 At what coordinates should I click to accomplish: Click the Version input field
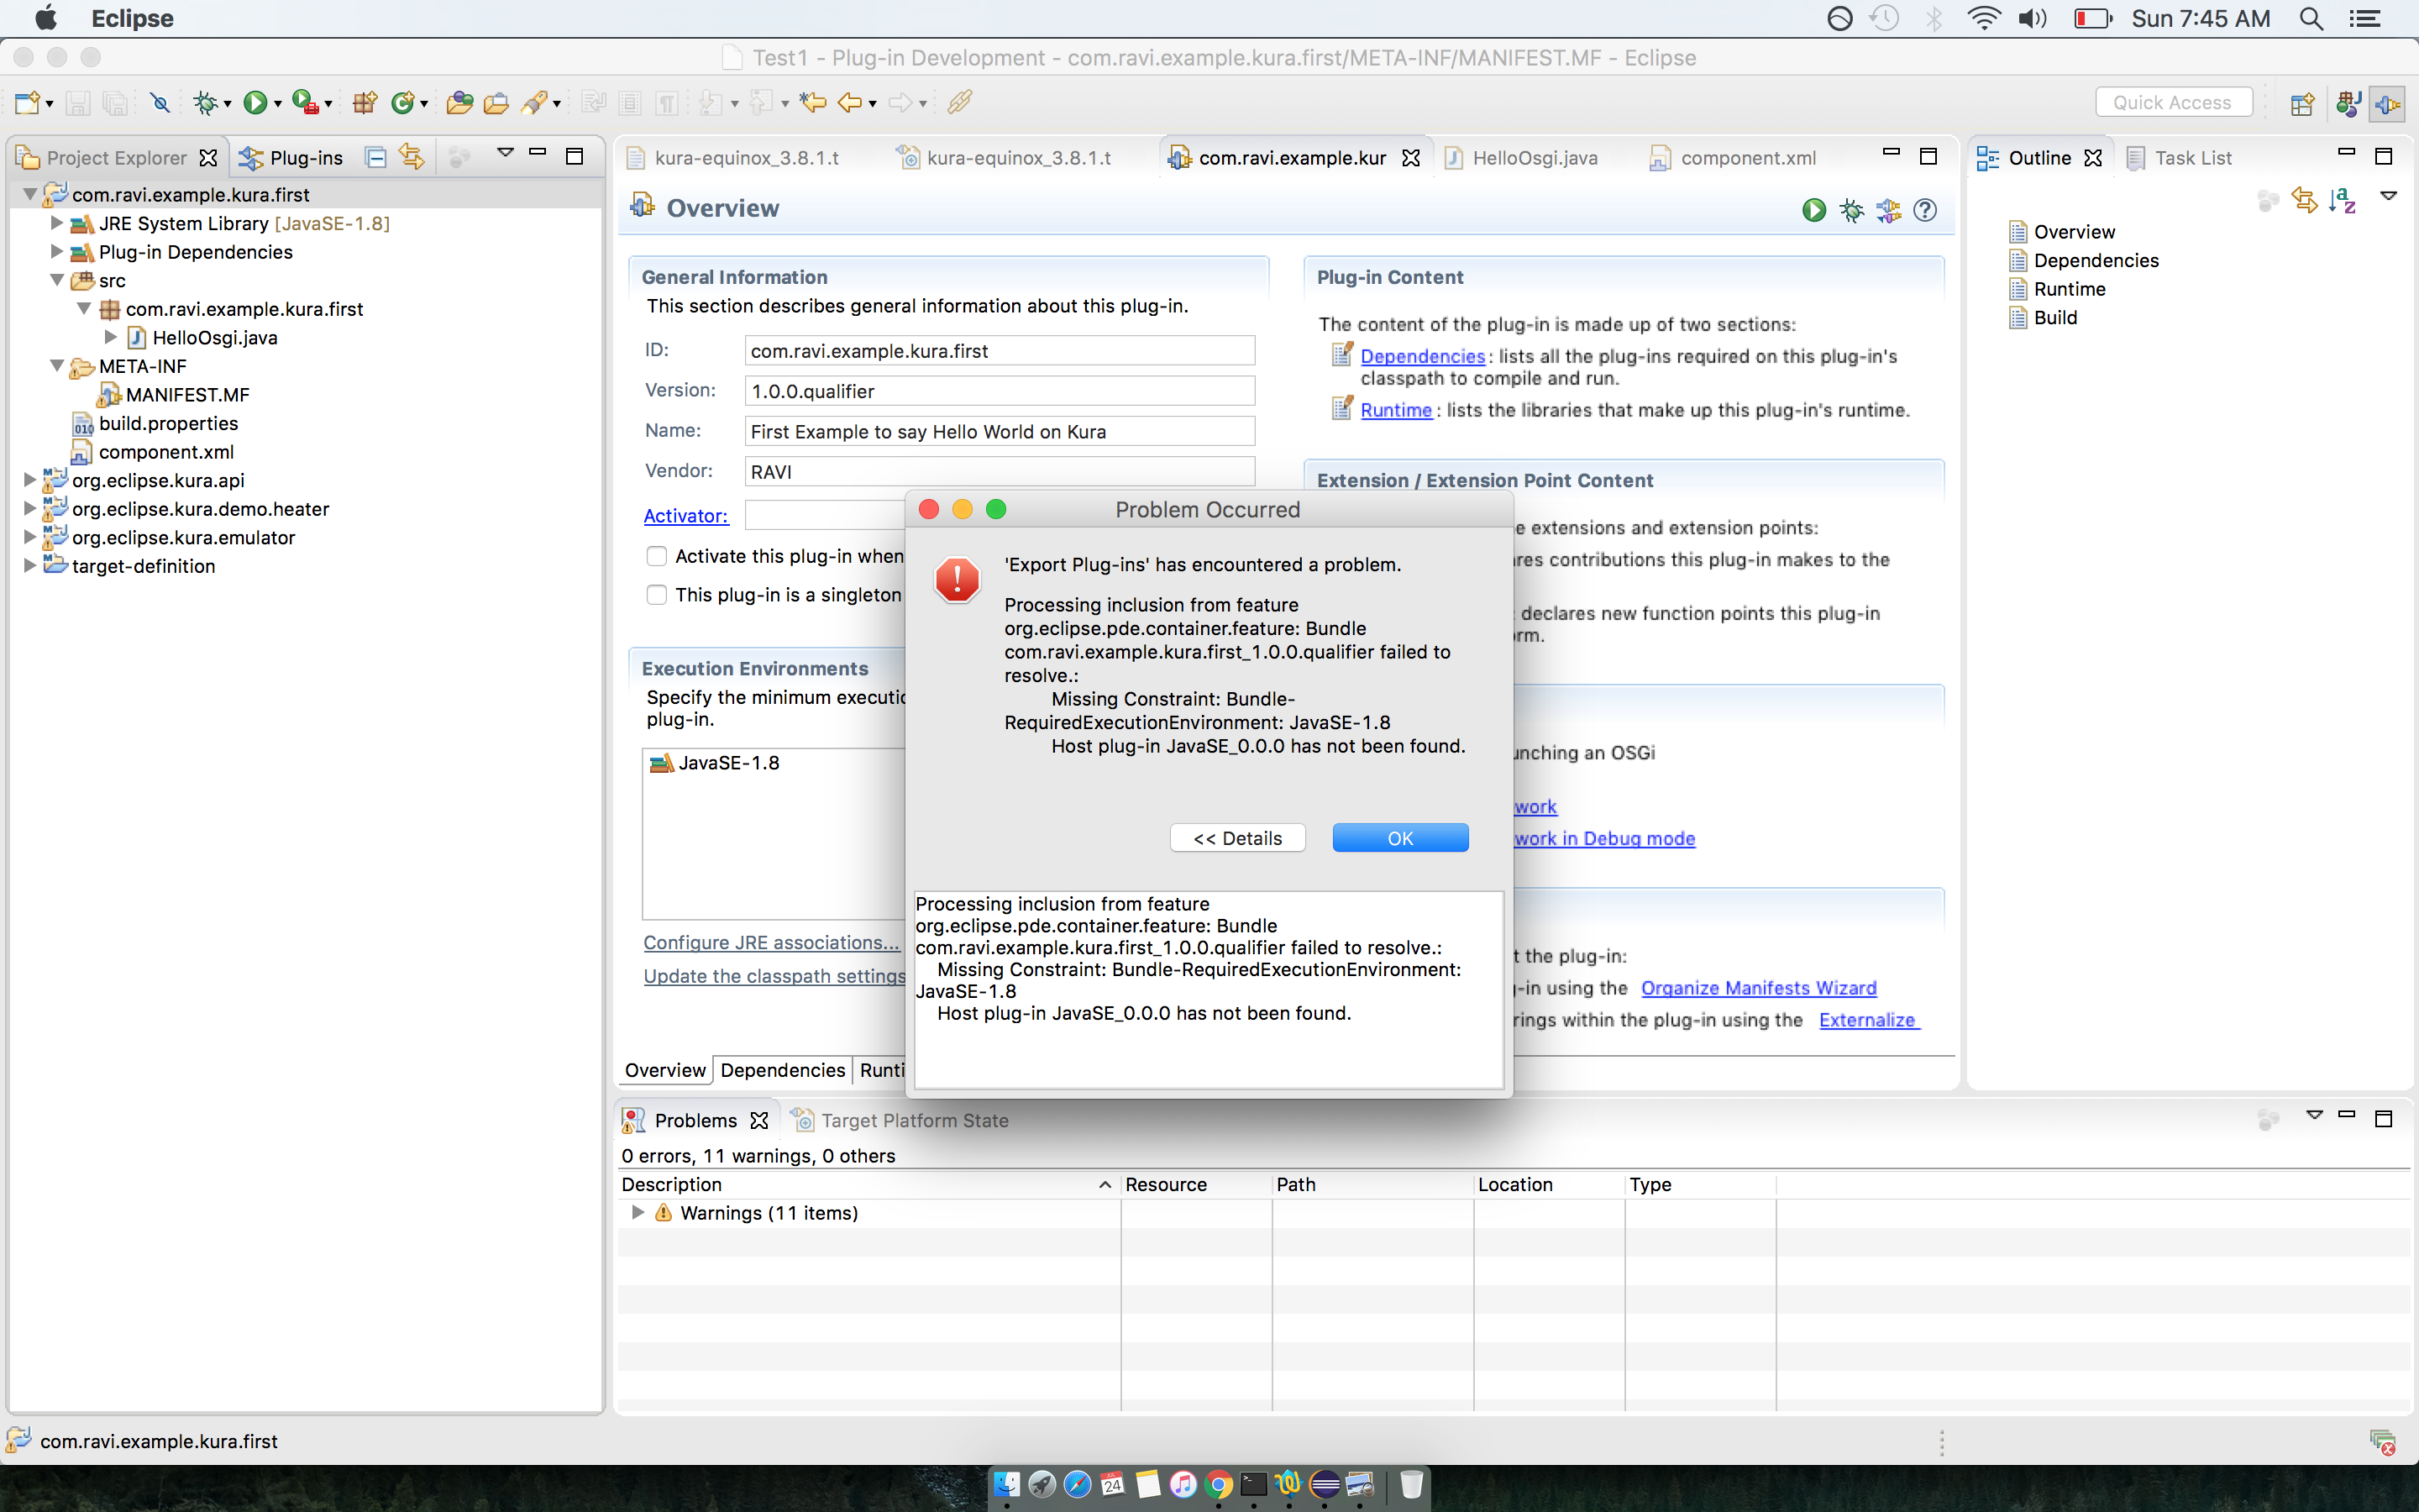click(x=1000, y=391)
